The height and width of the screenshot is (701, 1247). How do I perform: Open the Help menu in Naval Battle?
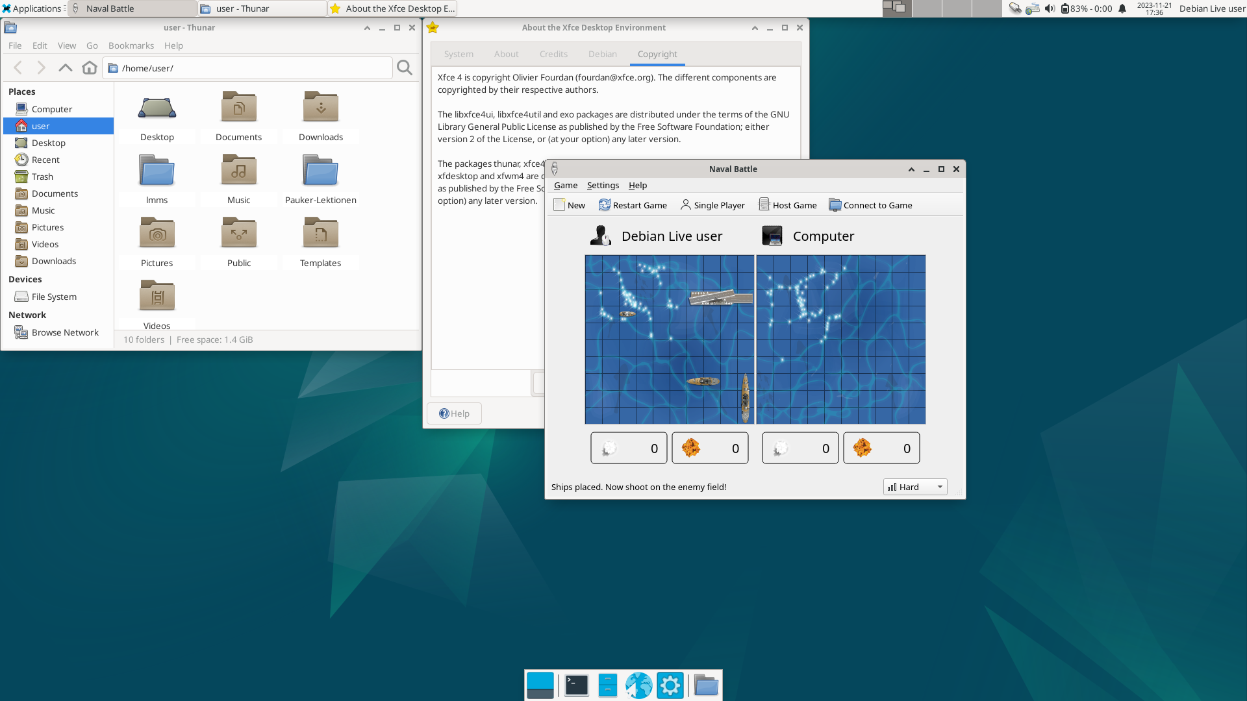pos(638,185)
